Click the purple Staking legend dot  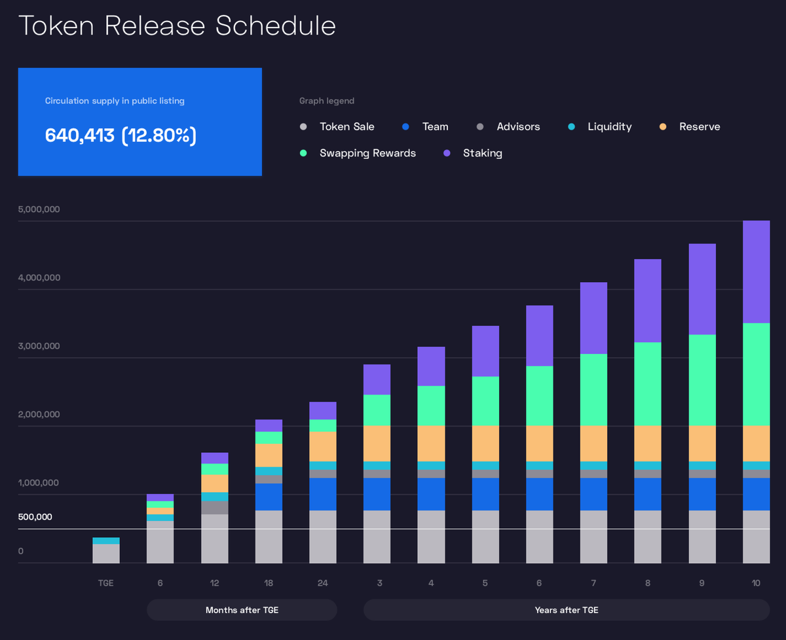(x=447, y=153)
